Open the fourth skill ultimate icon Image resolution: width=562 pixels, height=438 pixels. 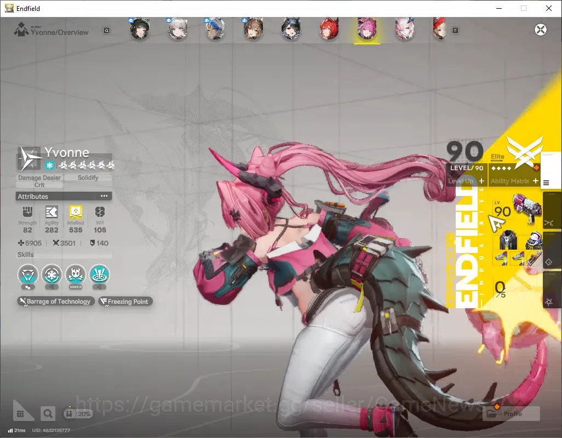tap(99, 275)
